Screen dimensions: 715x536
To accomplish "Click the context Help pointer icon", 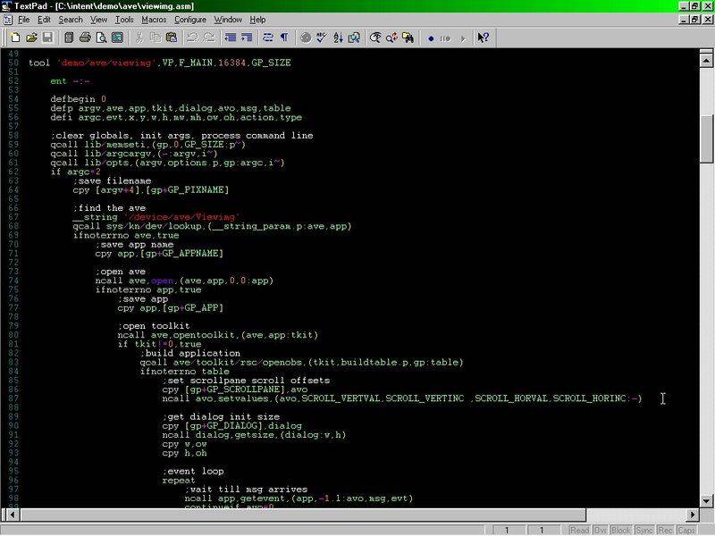I will click(x=483, y=38).
